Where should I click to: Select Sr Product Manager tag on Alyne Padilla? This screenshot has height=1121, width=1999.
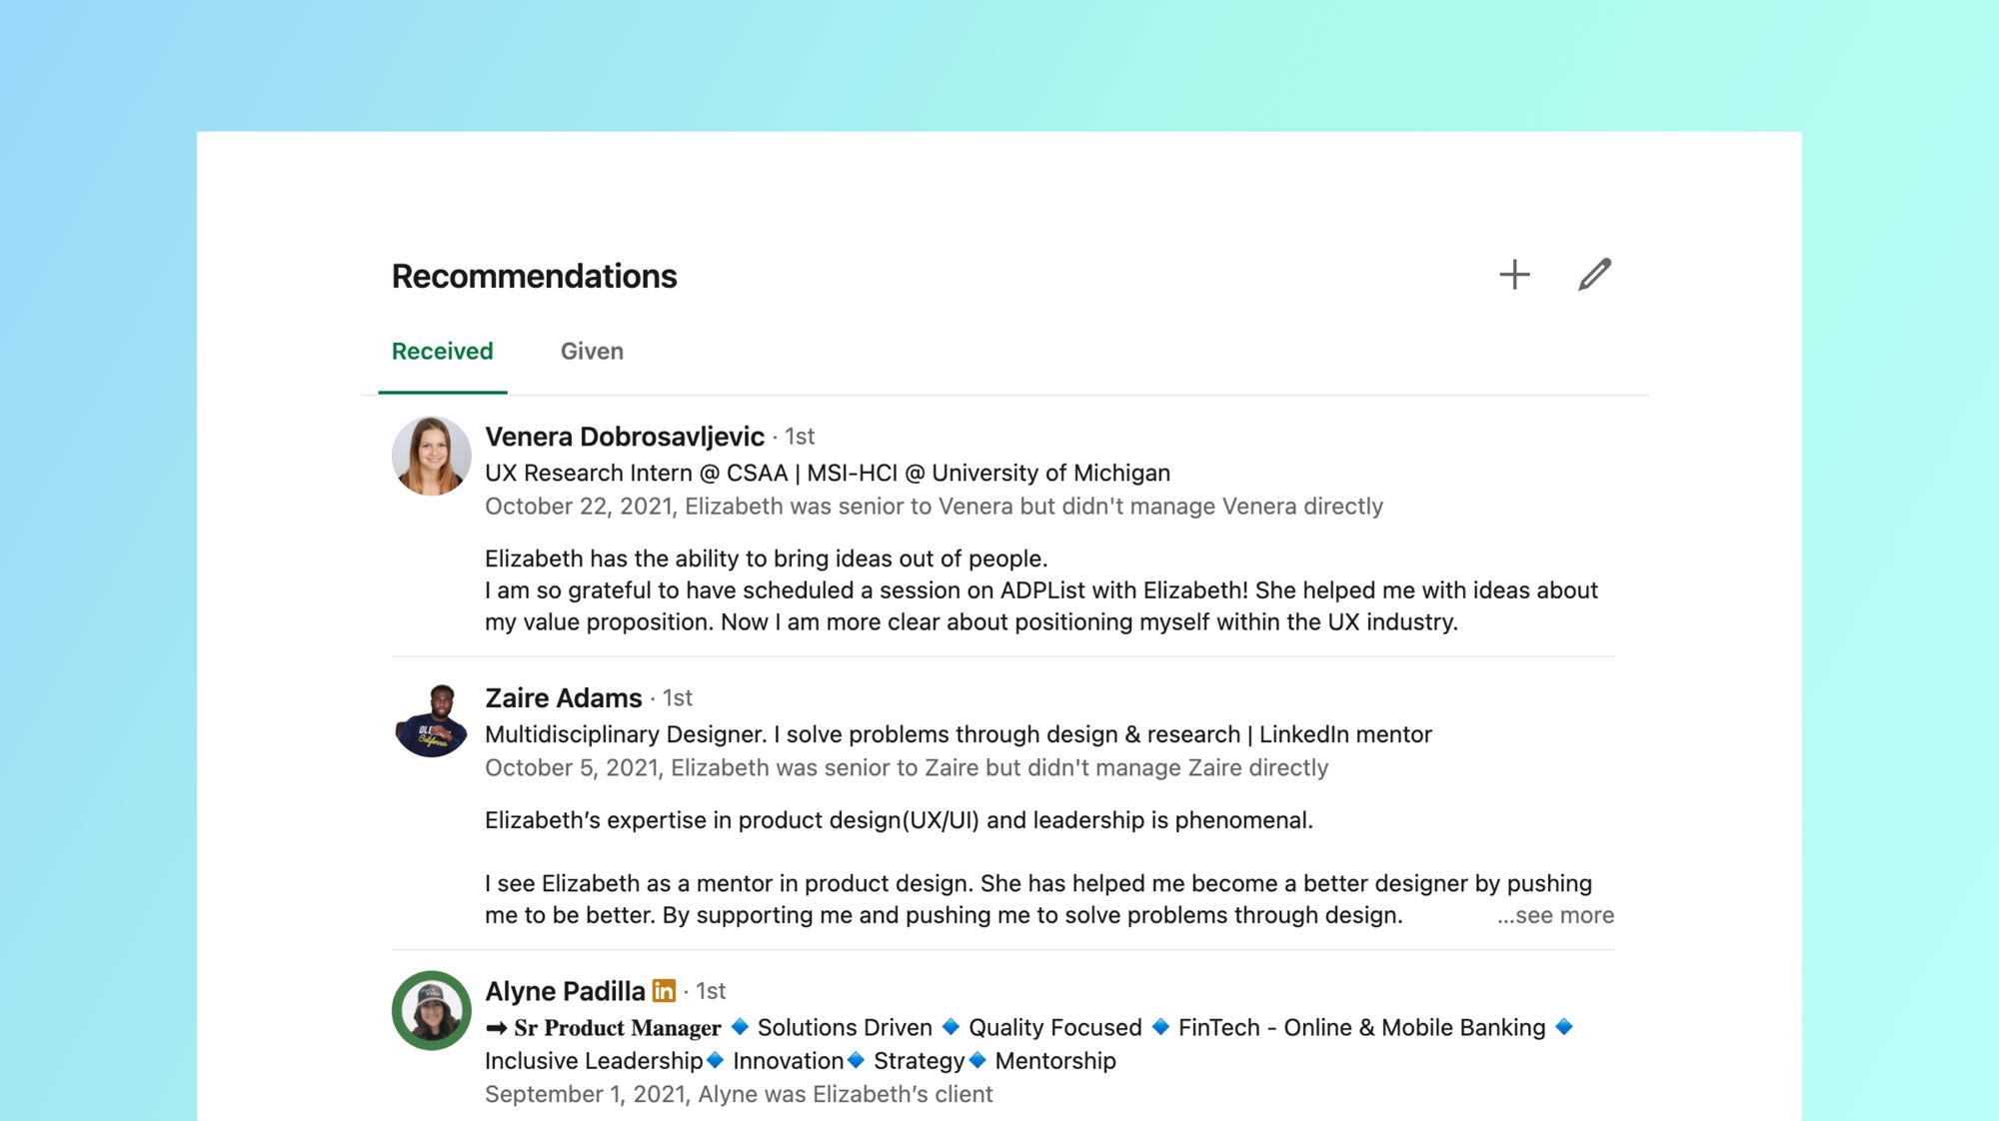pyautogui.click(x=620, y=1026)
